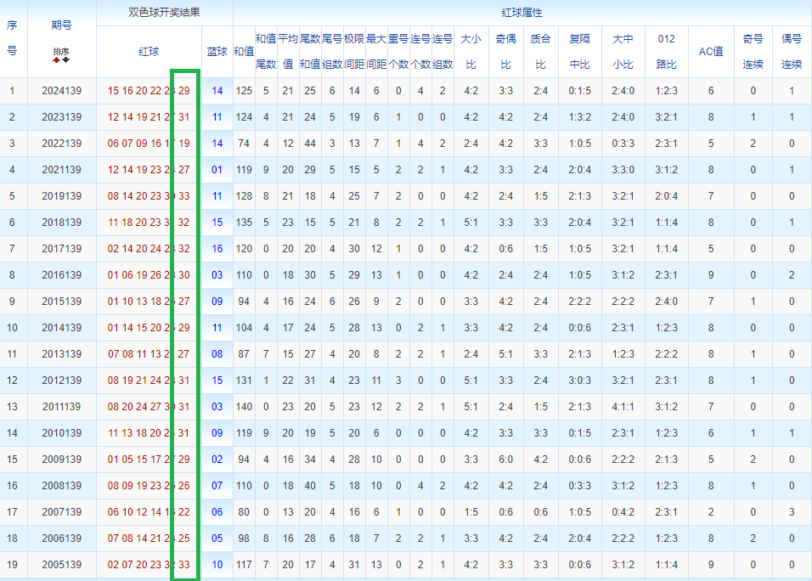Select period cell 2005139
Screen dimensions: 812x581
point(62,565)
